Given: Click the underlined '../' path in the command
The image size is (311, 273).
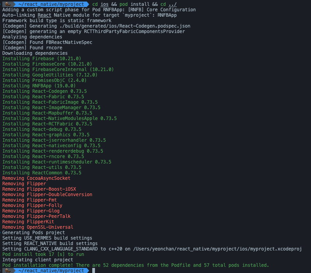Looking at the screenshot, I should [x=172, y=4].
